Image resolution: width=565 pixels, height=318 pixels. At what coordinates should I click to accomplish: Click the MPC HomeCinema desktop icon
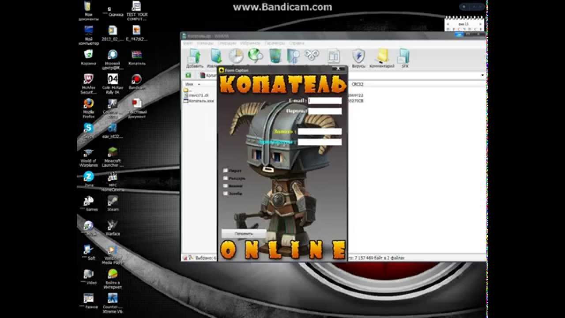coord(113,181)
